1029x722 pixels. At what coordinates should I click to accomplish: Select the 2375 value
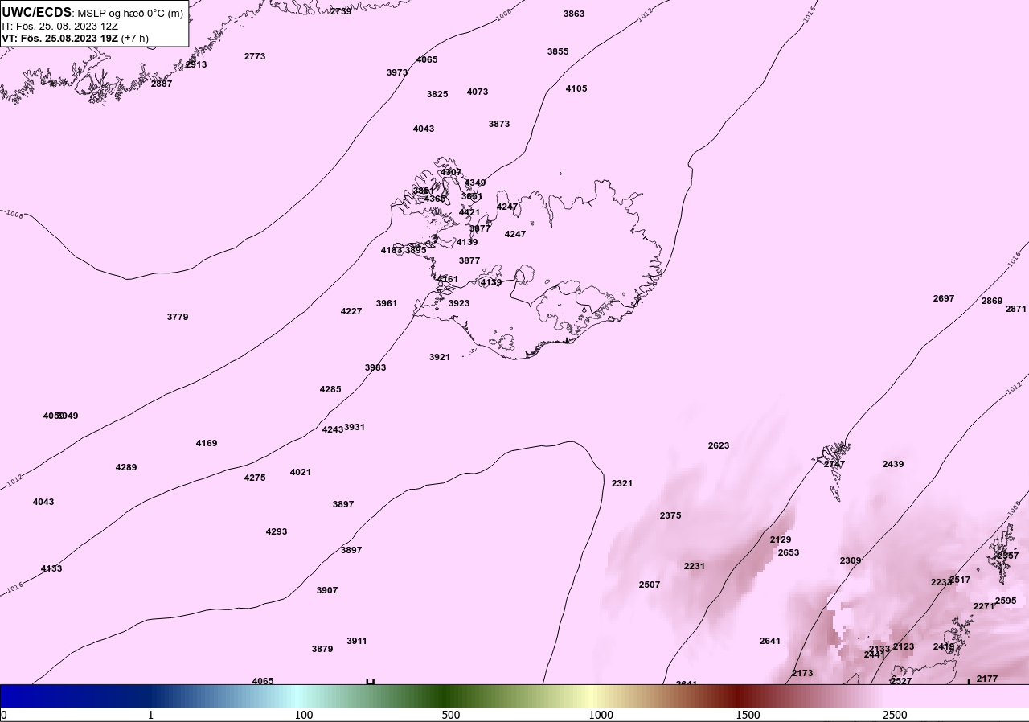pos(670,515)
